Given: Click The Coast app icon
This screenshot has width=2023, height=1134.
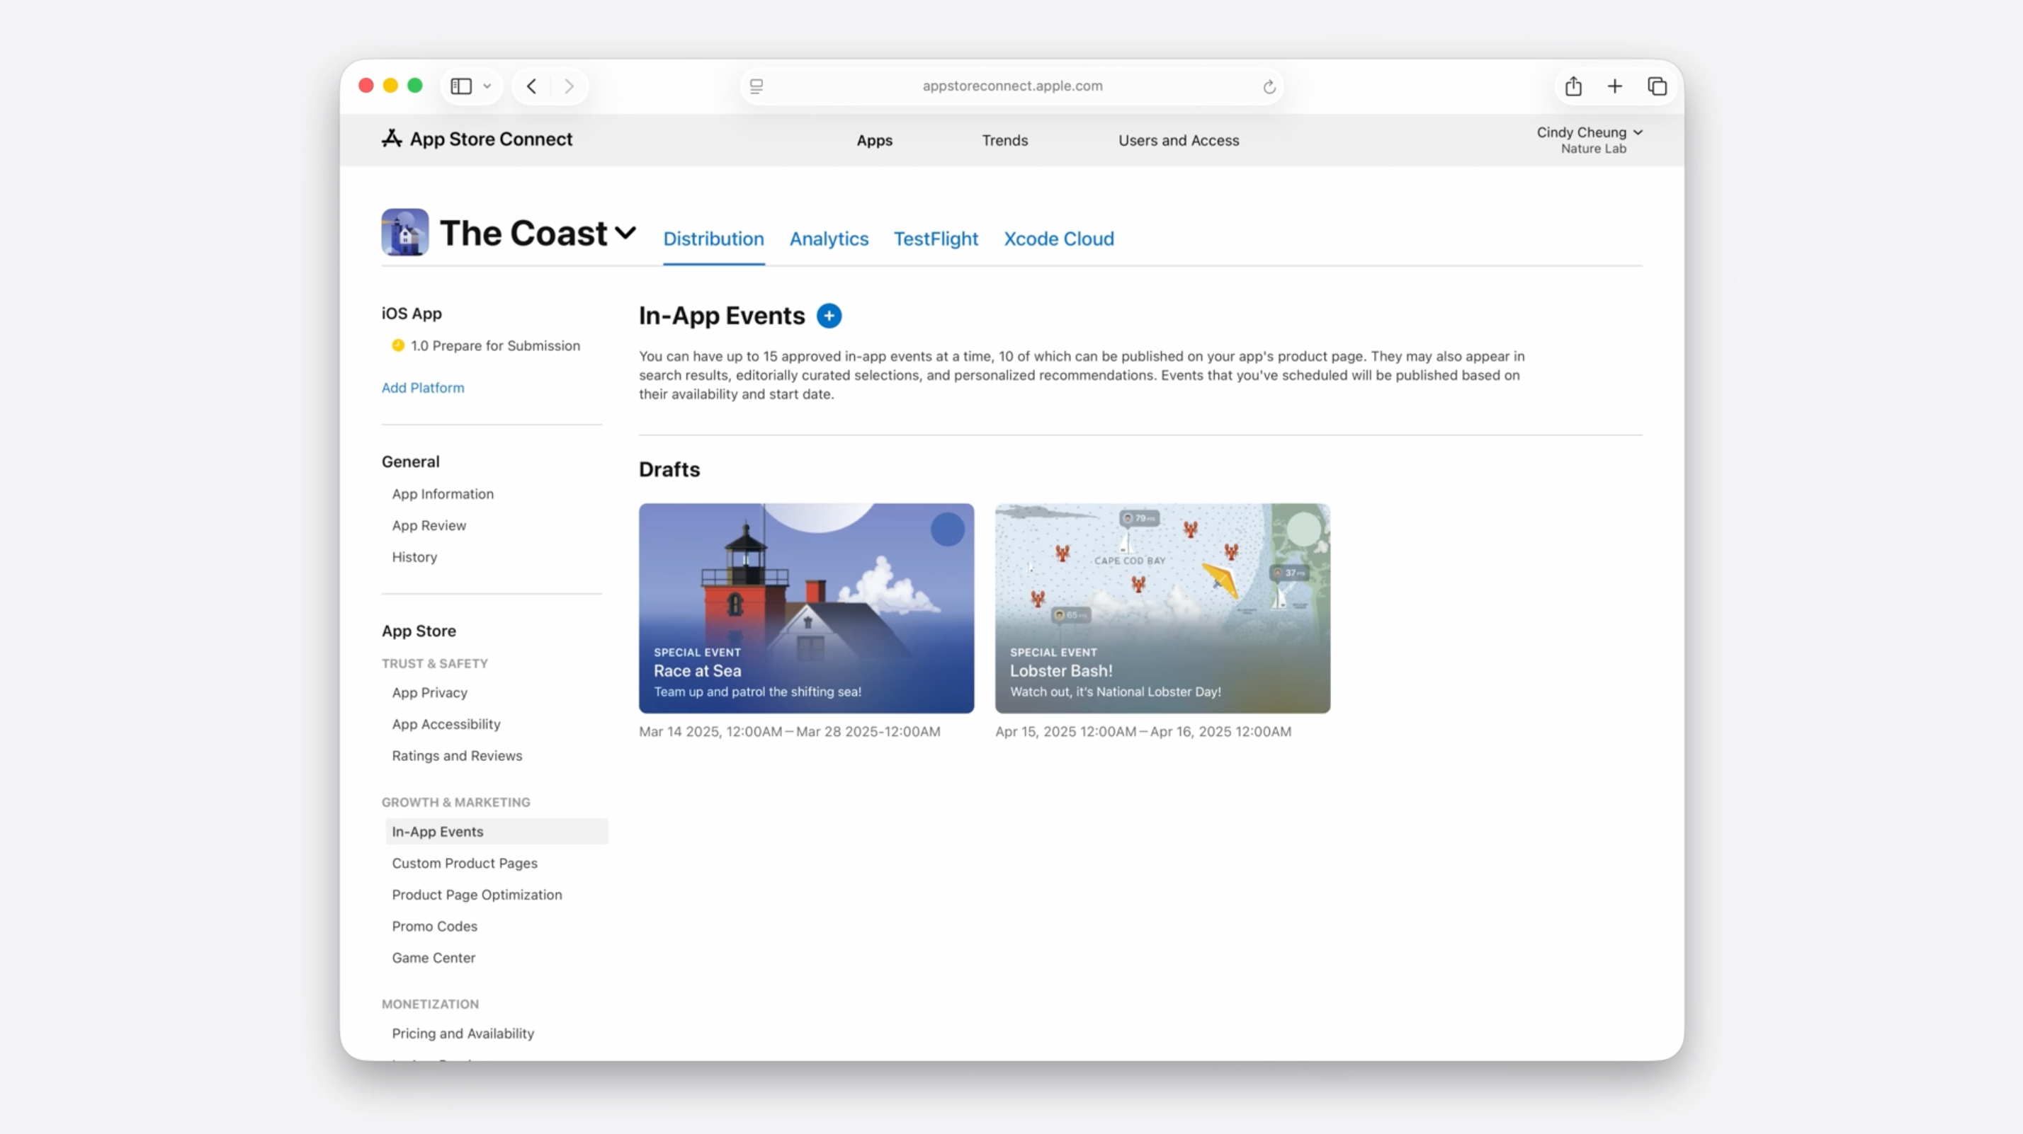Looking at the screenshot, I should point(404,232).
